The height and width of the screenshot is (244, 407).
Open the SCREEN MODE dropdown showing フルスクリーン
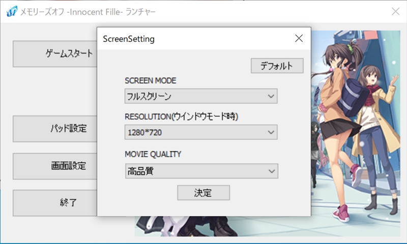click(201, 96)
